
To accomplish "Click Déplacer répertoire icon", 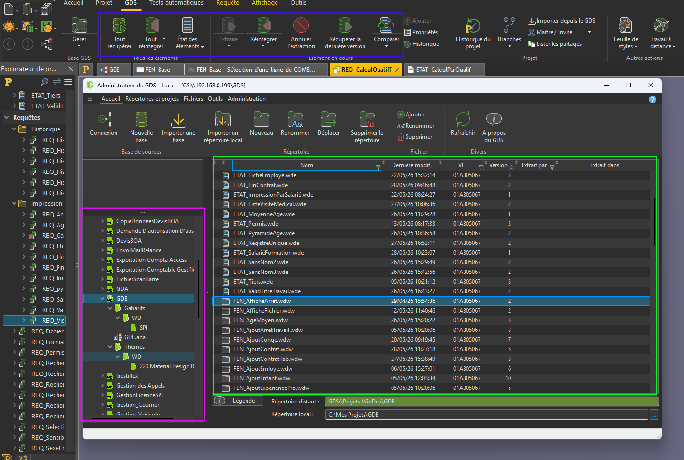I will click(329, 119).
